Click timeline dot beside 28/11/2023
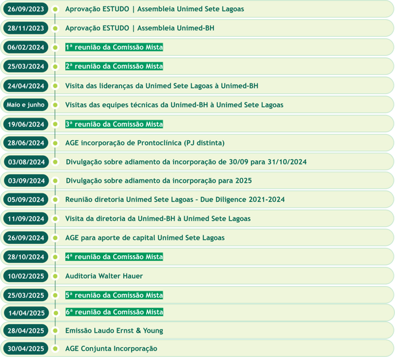Screen dimensions: 395x357 (x=55, y=28)
